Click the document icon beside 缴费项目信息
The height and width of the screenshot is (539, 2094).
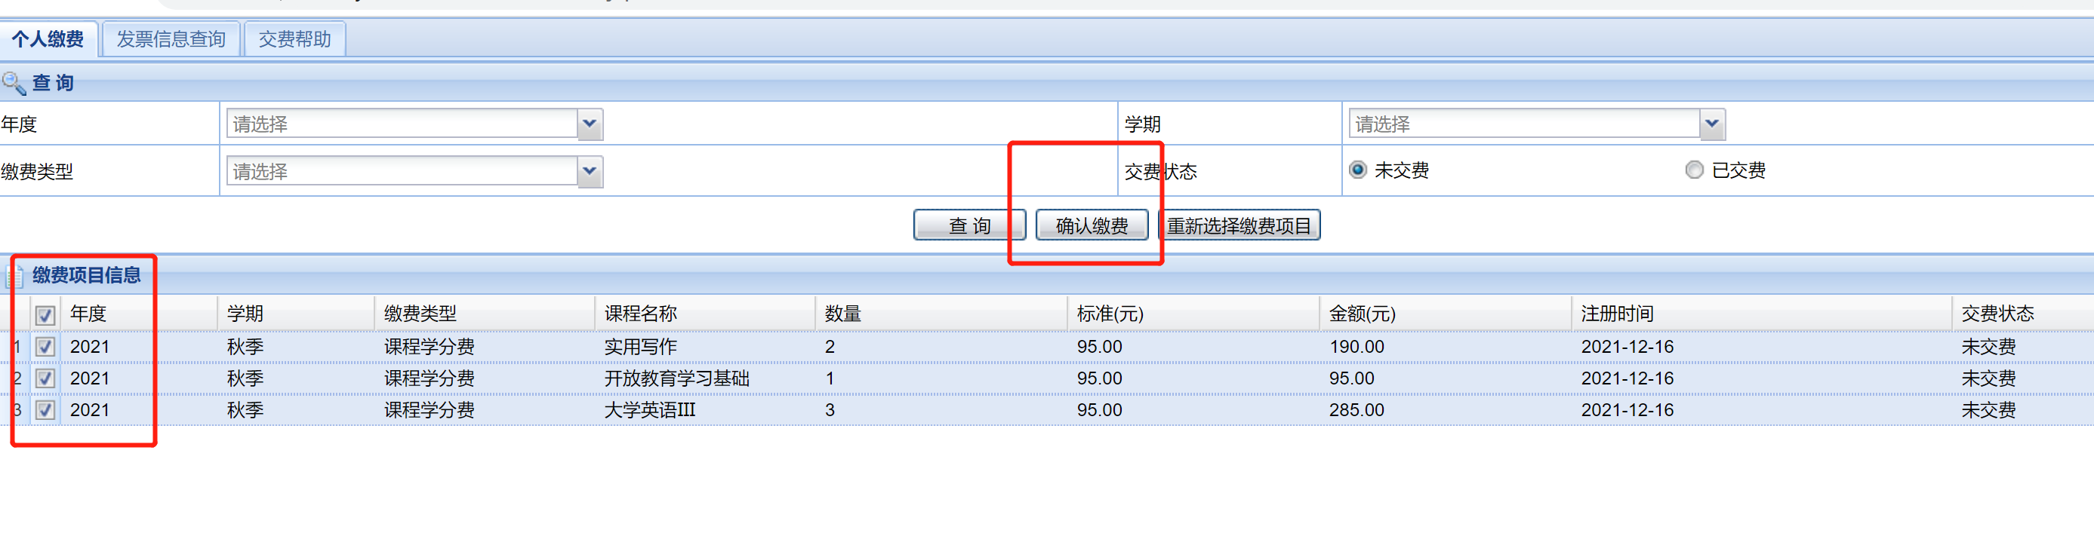(x=14, y=276)
